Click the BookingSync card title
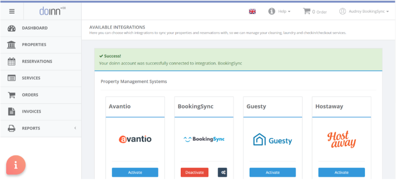 (x=196, y=107)
